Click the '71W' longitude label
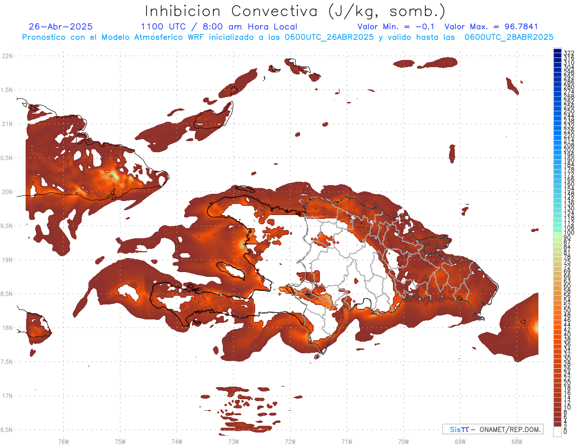The width and height of the screenshot is (580, 448). coord(347,441)
